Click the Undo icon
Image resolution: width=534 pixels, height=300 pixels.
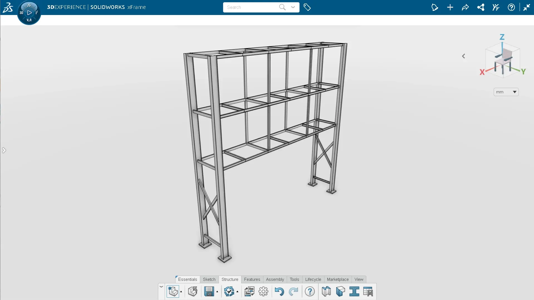pos(280,291)
